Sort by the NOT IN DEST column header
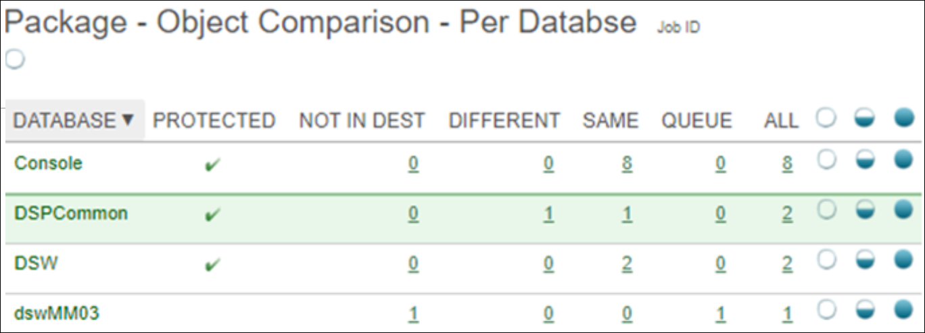The height and width of the screenshot is (333, 925). point(362,121)
